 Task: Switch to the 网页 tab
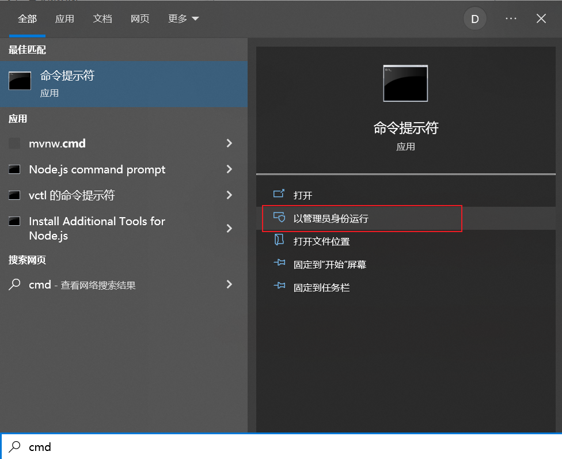click(x=140, y=18)
